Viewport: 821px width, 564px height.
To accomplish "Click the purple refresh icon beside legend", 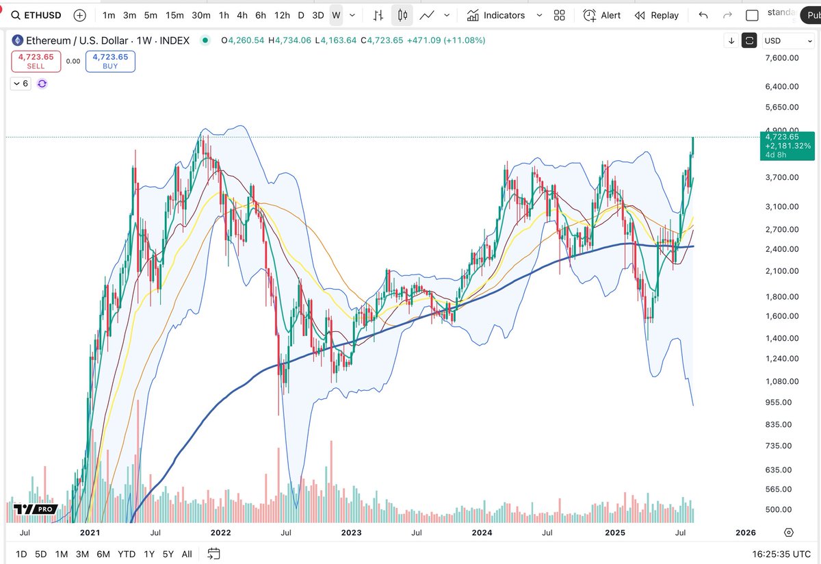I will [x=42, y=84].
